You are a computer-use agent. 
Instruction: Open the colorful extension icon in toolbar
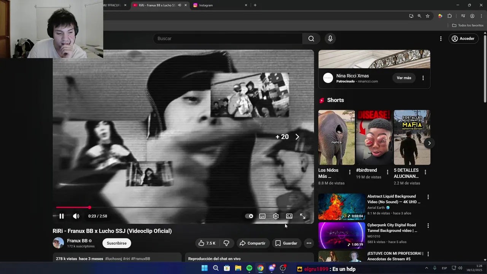(x=440, y=16)
